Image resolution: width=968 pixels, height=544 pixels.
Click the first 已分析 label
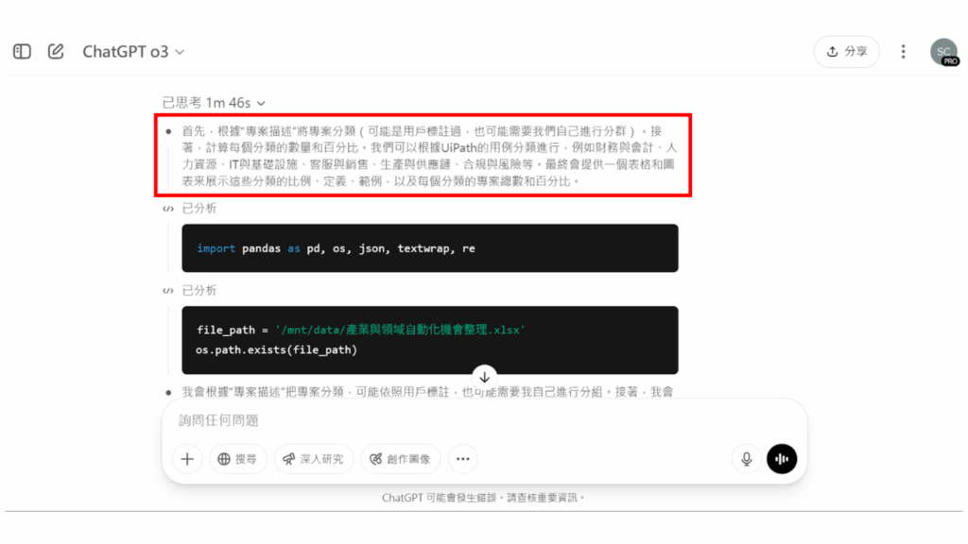(x=199, y=209)
